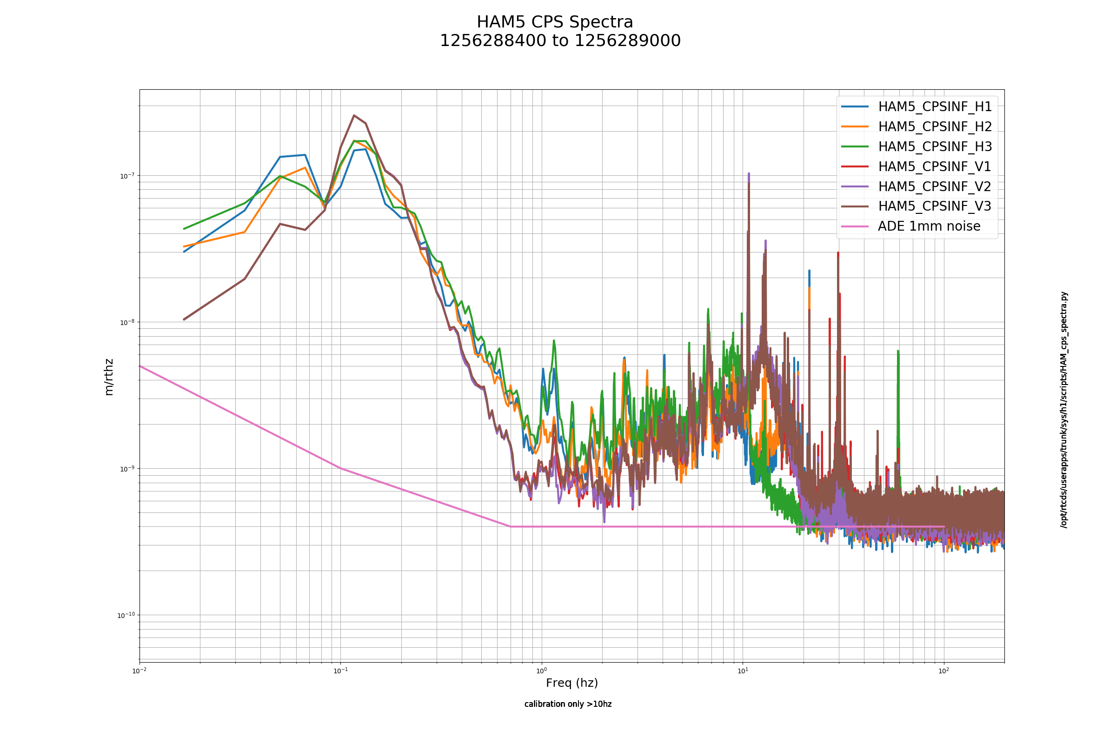Select the ADE 1mm noise legend label
The height and width of the screenshot is (744, 1116).
click(929, 226)
